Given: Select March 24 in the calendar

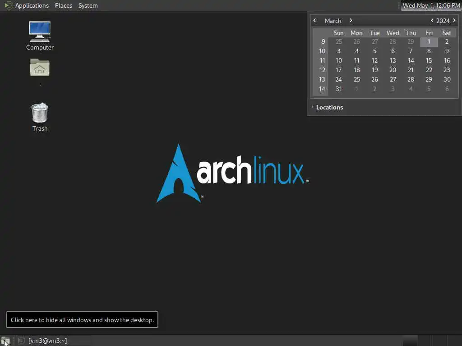Looking at the screenshot, I should tap(338, 79).
